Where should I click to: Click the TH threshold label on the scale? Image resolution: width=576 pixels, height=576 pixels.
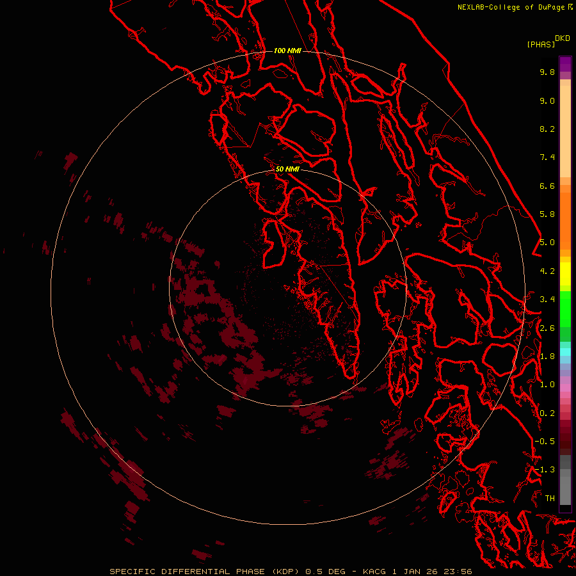(x=550, y=499)
